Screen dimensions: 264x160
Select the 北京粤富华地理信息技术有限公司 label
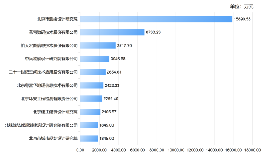point(47,85)
